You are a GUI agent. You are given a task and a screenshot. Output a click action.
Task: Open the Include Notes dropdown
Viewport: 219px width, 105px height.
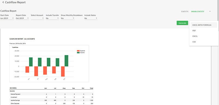pyautogui.click(x=91, y=18)
